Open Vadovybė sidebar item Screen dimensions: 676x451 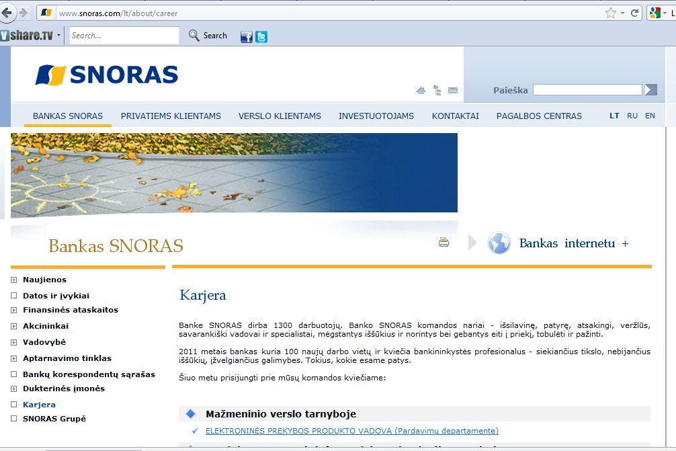pos(44,342)
